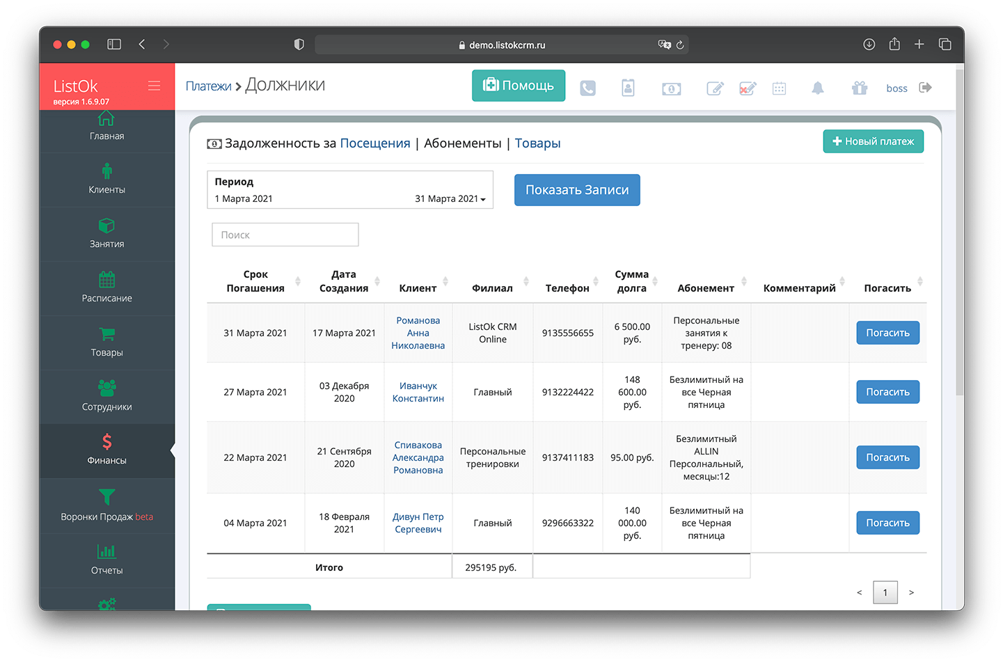Open the calendar icon in the top toolbar
Viewport: 1003px width, 662px height.
pos(779,88)
